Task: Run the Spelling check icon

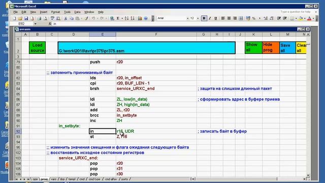Action: pyautogui.click(x=52, y=18)
